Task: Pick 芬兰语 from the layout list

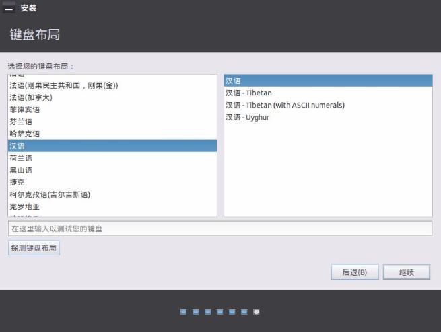Action: pyautogui.click(x=20, y=122)
